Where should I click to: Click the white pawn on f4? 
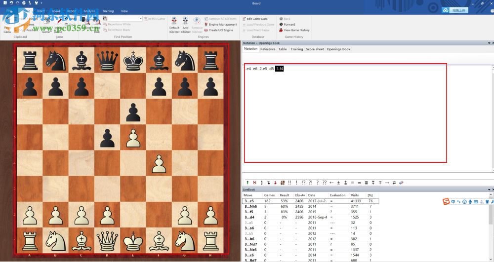(159, 163)
